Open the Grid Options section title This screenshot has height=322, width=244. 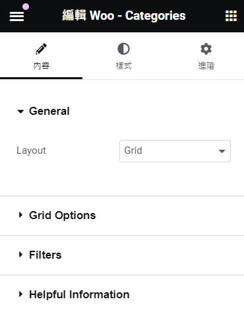tap(63, 215)
